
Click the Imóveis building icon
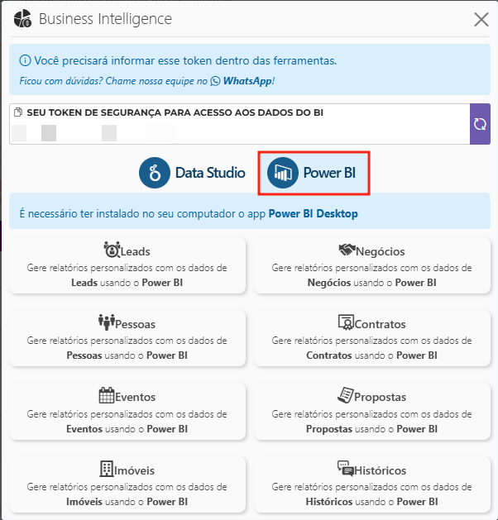[x=107, y=469]
